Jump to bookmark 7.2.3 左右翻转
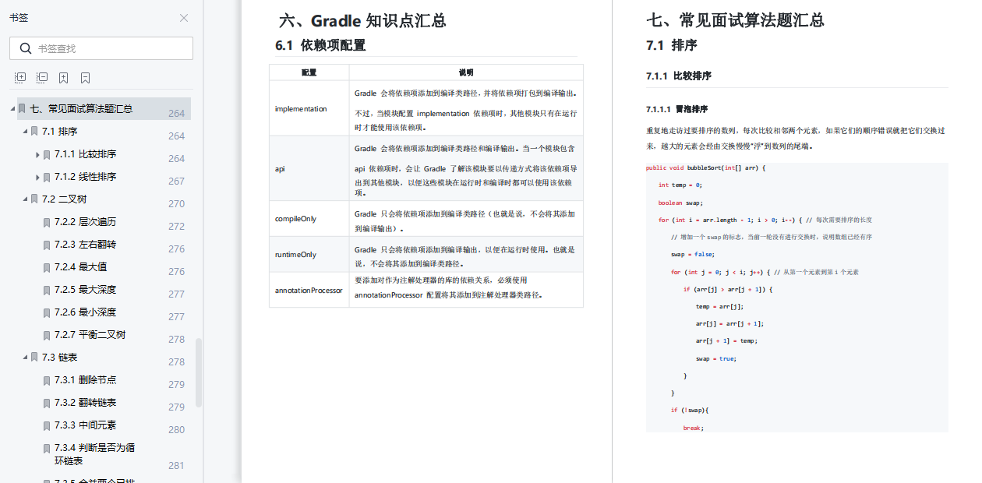 pyautogui.click(x=86, y=245)
